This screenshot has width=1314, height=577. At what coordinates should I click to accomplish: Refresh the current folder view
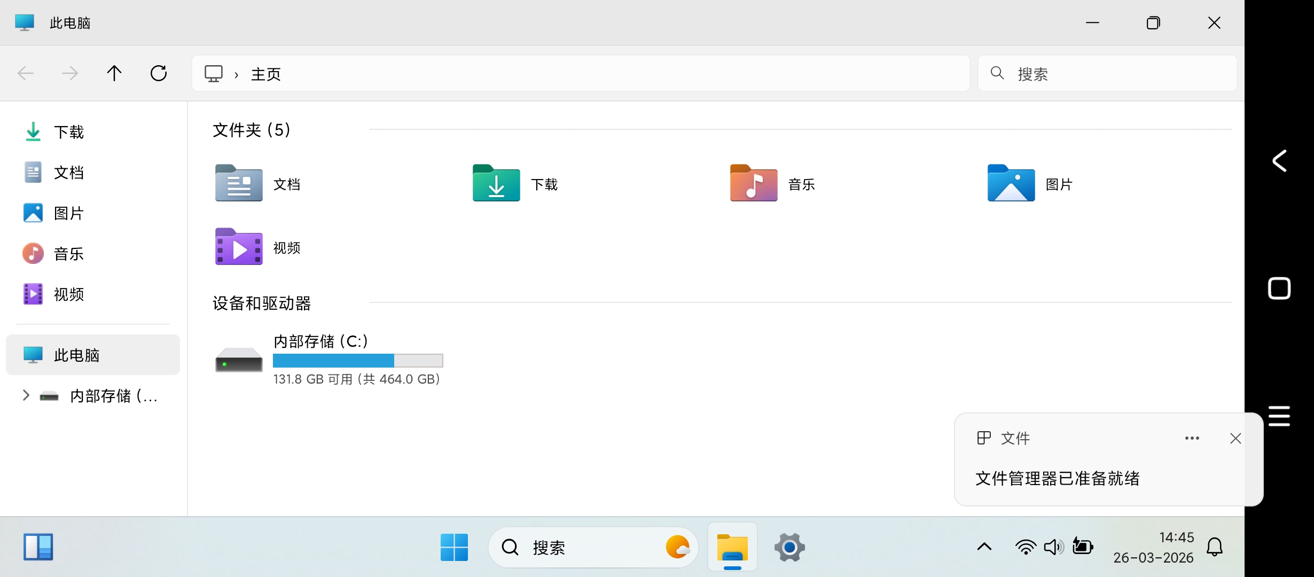[159, 73]
